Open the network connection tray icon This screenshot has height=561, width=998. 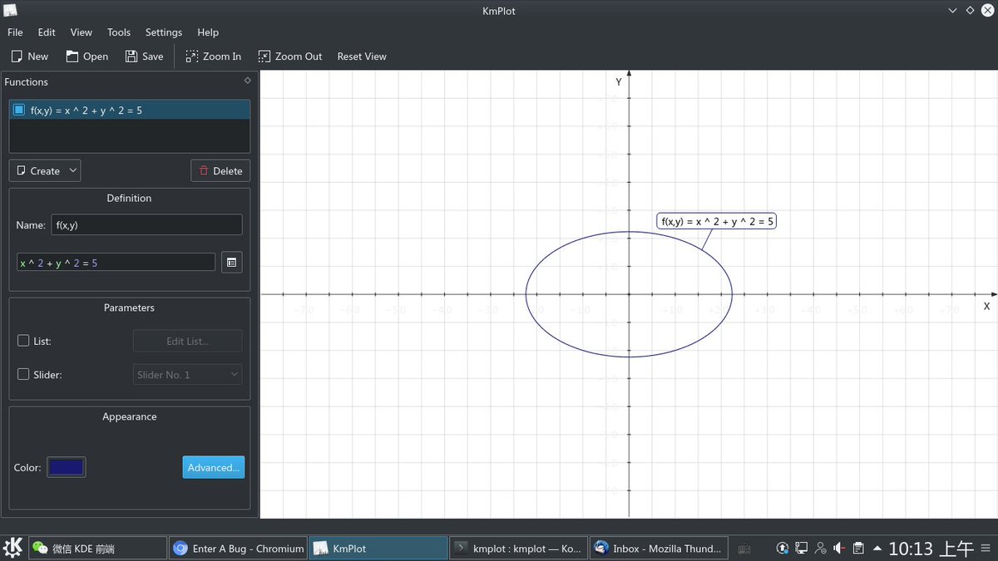pos(802,549)
